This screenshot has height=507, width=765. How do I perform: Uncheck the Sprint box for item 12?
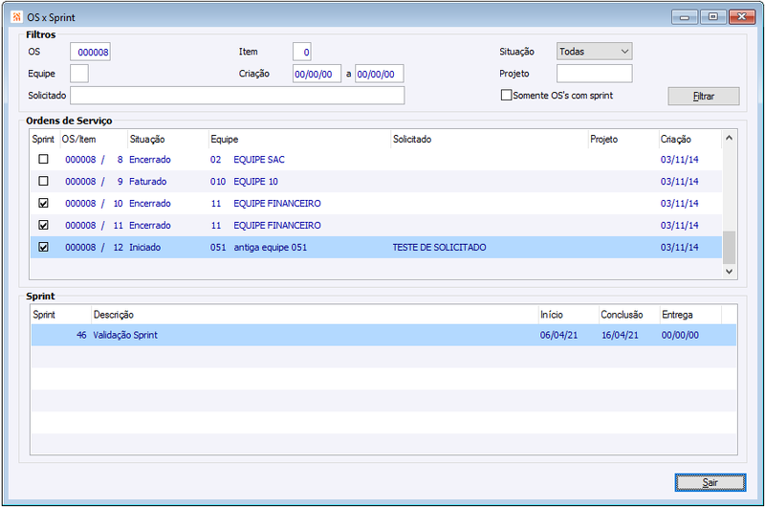coord(43,247)
